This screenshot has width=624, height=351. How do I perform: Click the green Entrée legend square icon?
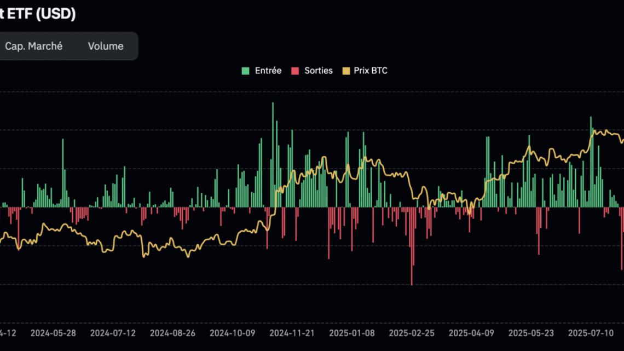pyautogui.click(x=245, y=70)
